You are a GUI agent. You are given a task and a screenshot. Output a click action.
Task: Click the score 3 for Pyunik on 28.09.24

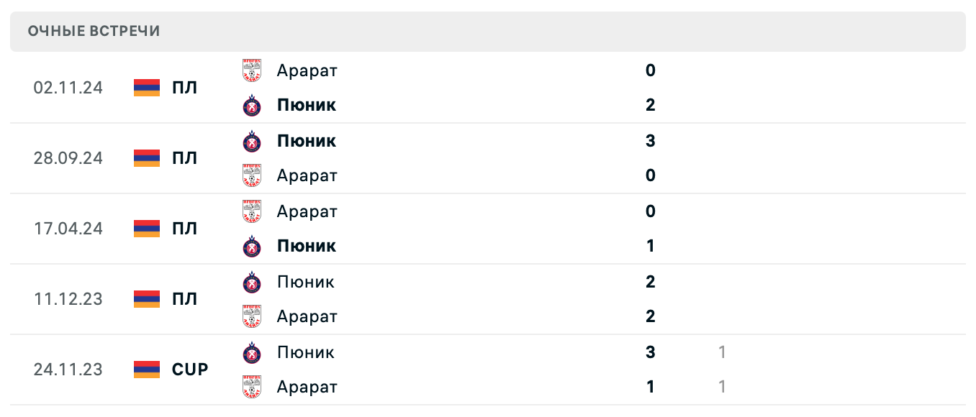pyautogui.click(x=650, y=141)
